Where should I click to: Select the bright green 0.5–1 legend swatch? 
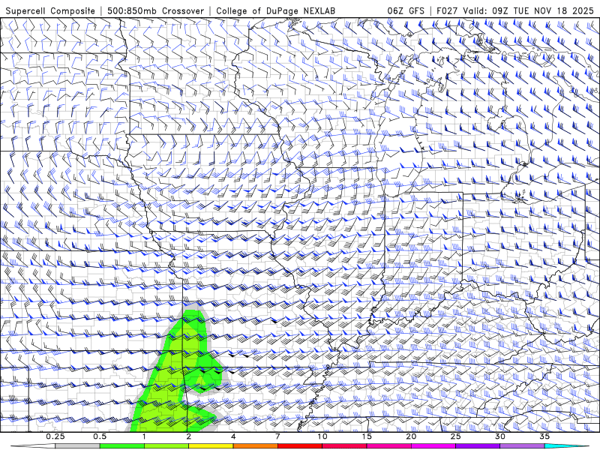[121, 446]
